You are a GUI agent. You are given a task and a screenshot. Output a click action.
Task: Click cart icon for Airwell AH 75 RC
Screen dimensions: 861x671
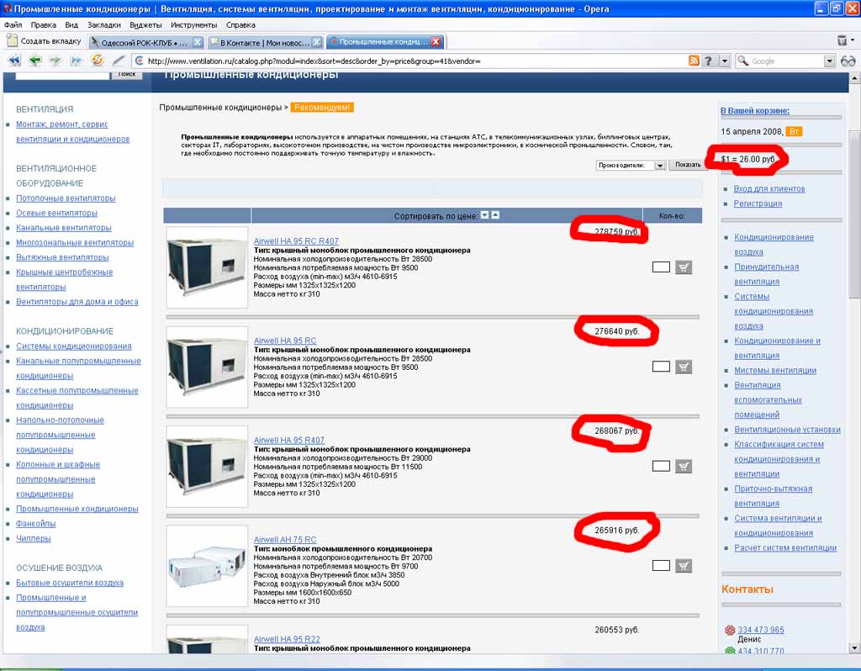pos(684,566)
